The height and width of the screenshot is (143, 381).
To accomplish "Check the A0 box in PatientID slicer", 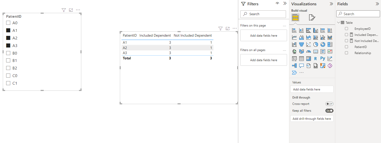I will (x=8, y=23).
